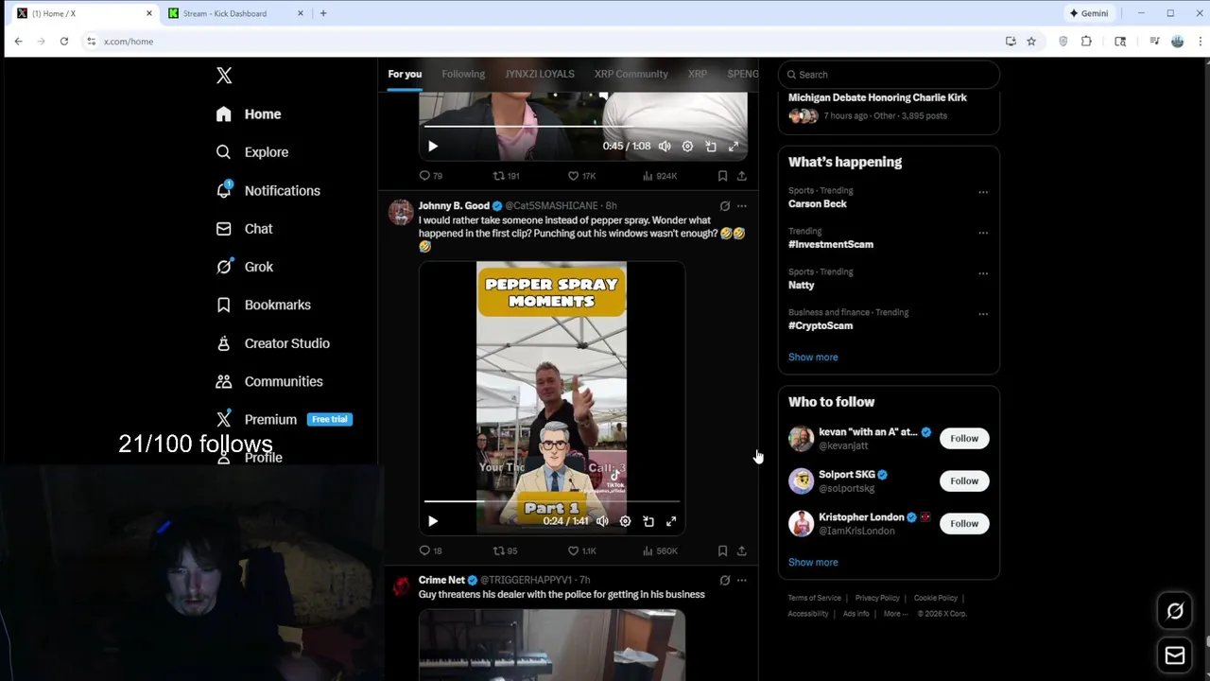Bookmark the Johnny B. Good post
The height and width of the screenshot is (681, 1210).
click(722, 550)
